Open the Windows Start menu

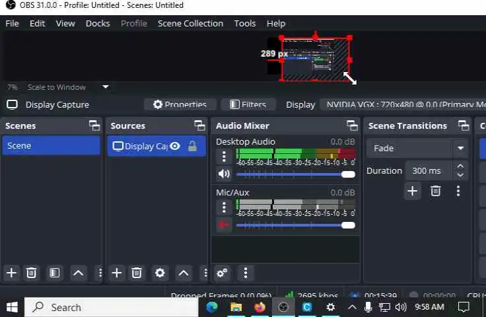pyautogui.click(x=12, y=307)
